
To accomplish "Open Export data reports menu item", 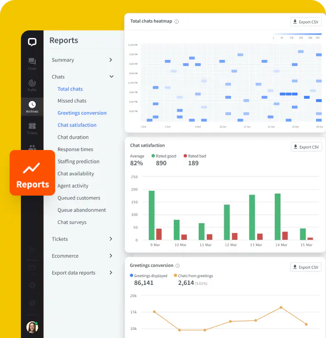I will (x=73, y=272).
